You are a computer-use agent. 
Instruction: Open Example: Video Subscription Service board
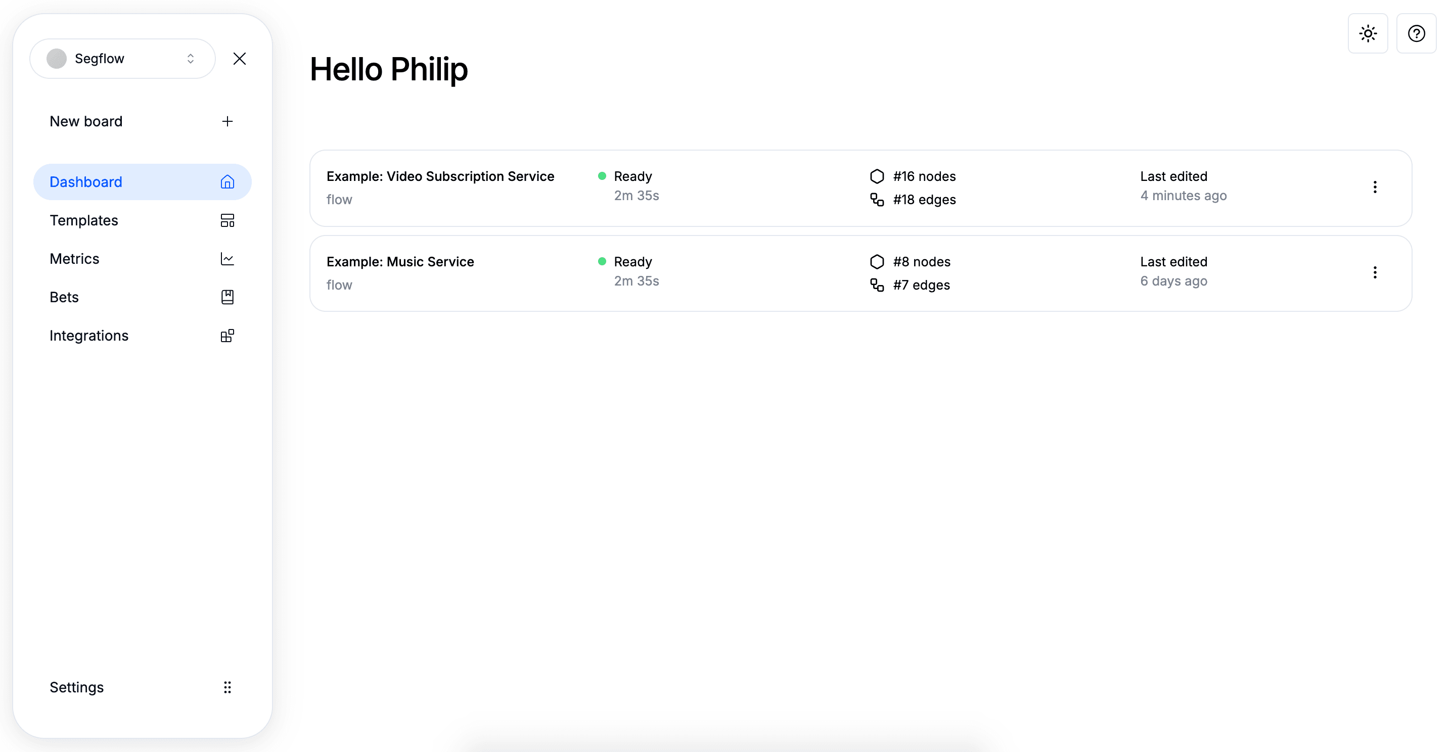(x=440, y=177)
